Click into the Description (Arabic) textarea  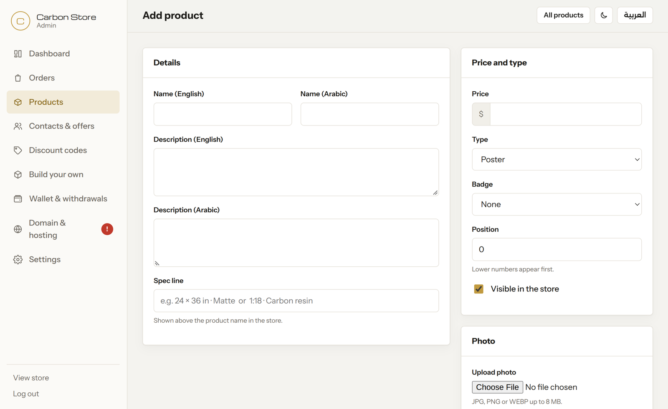tap(296, 243)
